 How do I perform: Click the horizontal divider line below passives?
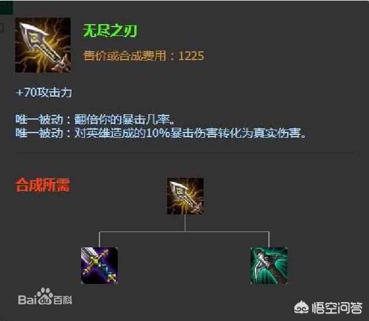pos(184,153)
